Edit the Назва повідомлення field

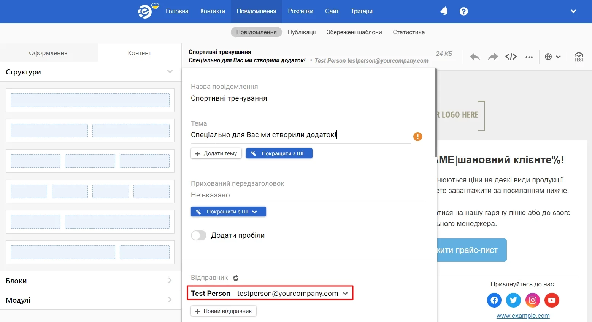pyautogui.click(x=229, y=99)
